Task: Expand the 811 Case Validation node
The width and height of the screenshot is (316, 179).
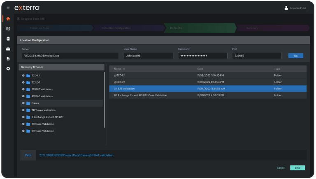Action: (23, 124)
